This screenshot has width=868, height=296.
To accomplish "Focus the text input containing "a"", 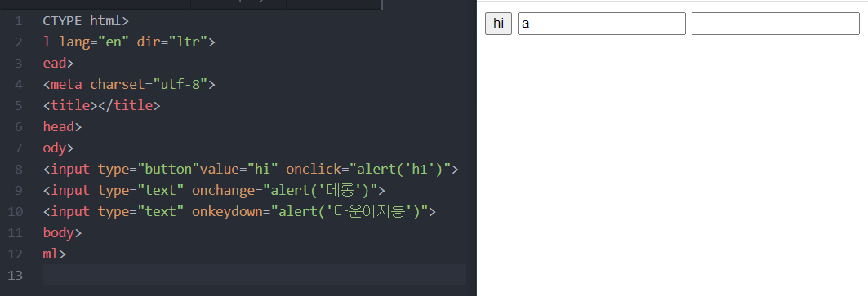I will pos(602,24).
